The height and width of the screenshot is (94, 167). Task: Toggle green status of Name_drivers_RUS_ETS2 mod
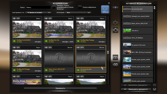(46, 70)
